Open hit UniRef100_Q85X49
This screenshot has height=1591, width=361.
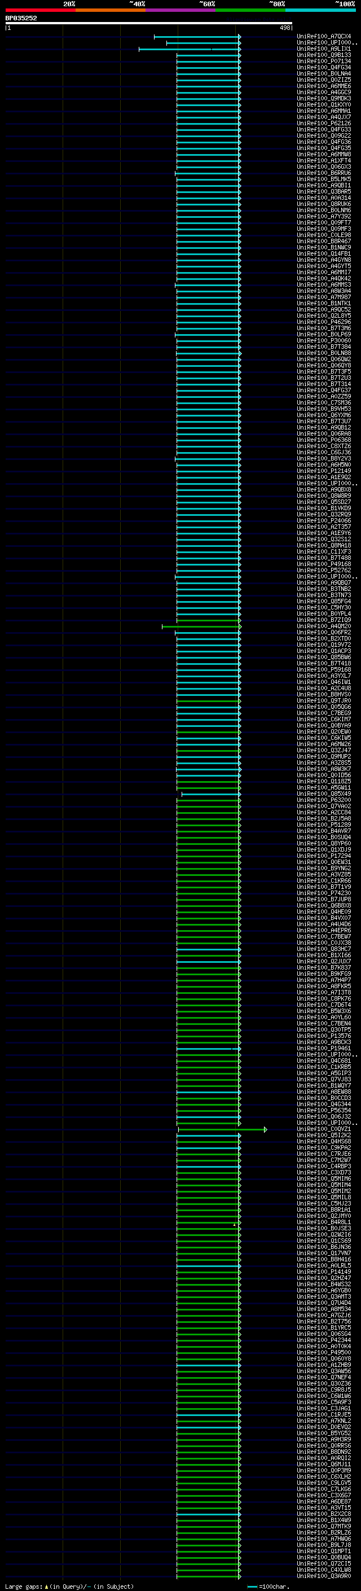[324, 794]
